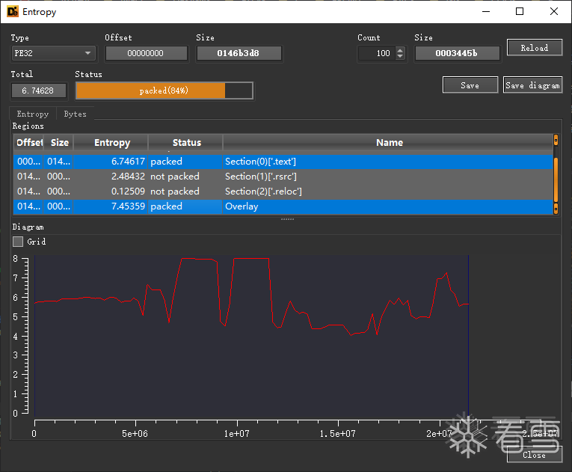Click the splitter handle above Diagram

[x=287, y=219]
